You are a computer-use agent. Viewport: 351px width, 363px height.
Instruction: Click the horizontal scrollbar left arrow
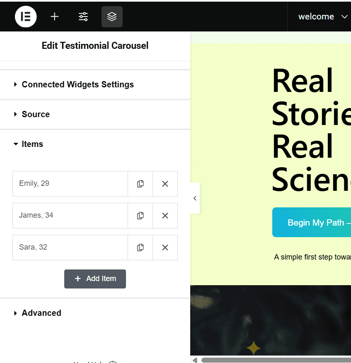tap(195, 360)
